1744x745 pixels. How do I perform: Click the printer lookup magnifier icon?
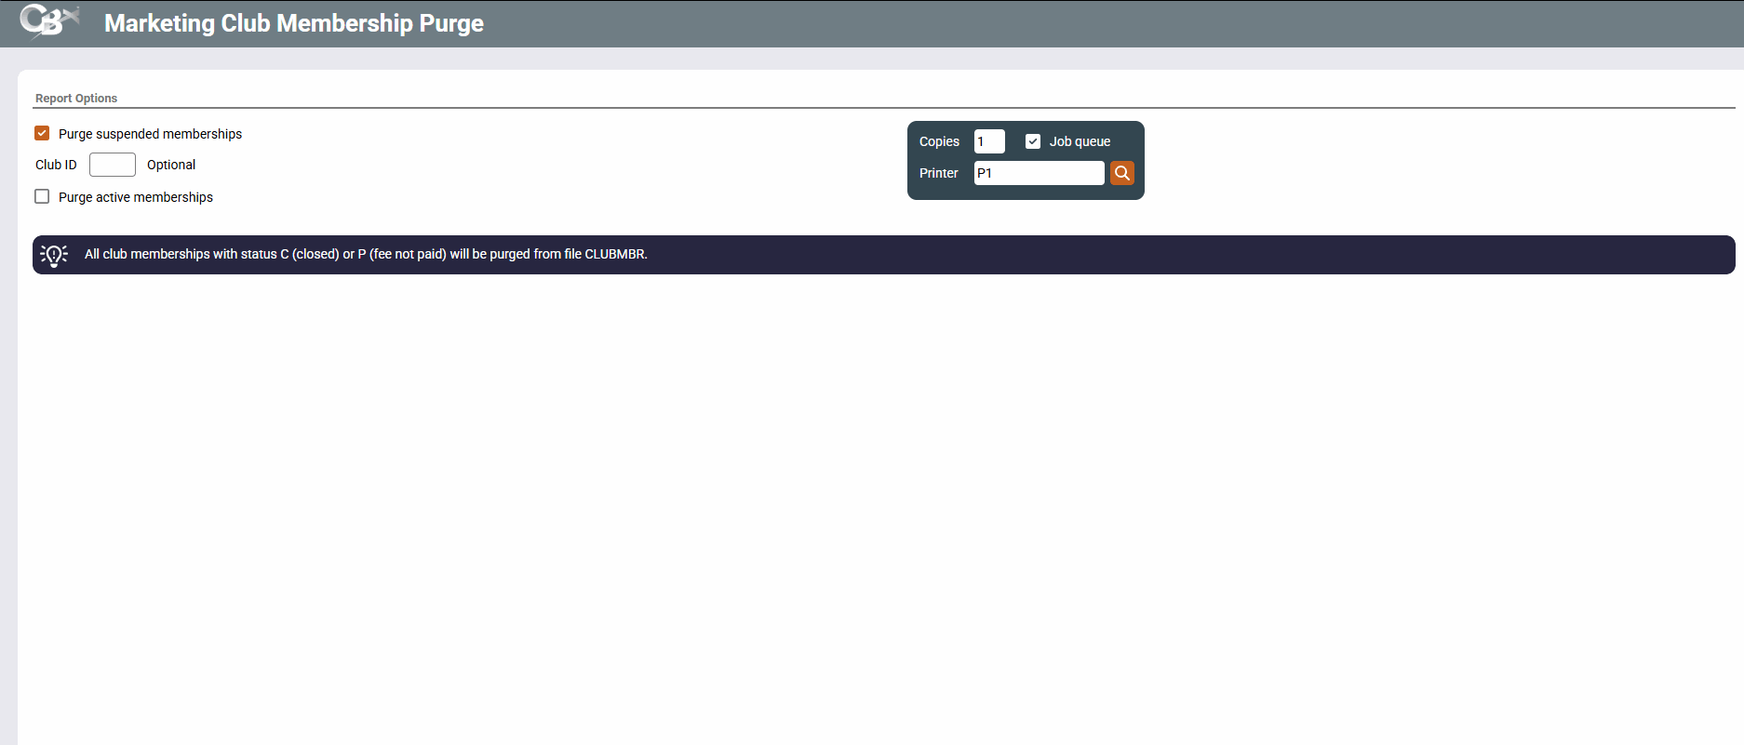click(x=1121, y=173)
